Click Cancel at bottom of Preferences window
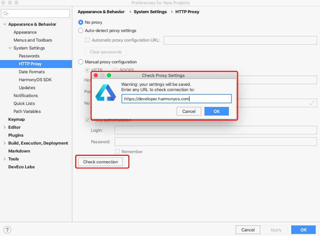Image resolution: width=320 pixels, height=236 pixels. point(248,230)
